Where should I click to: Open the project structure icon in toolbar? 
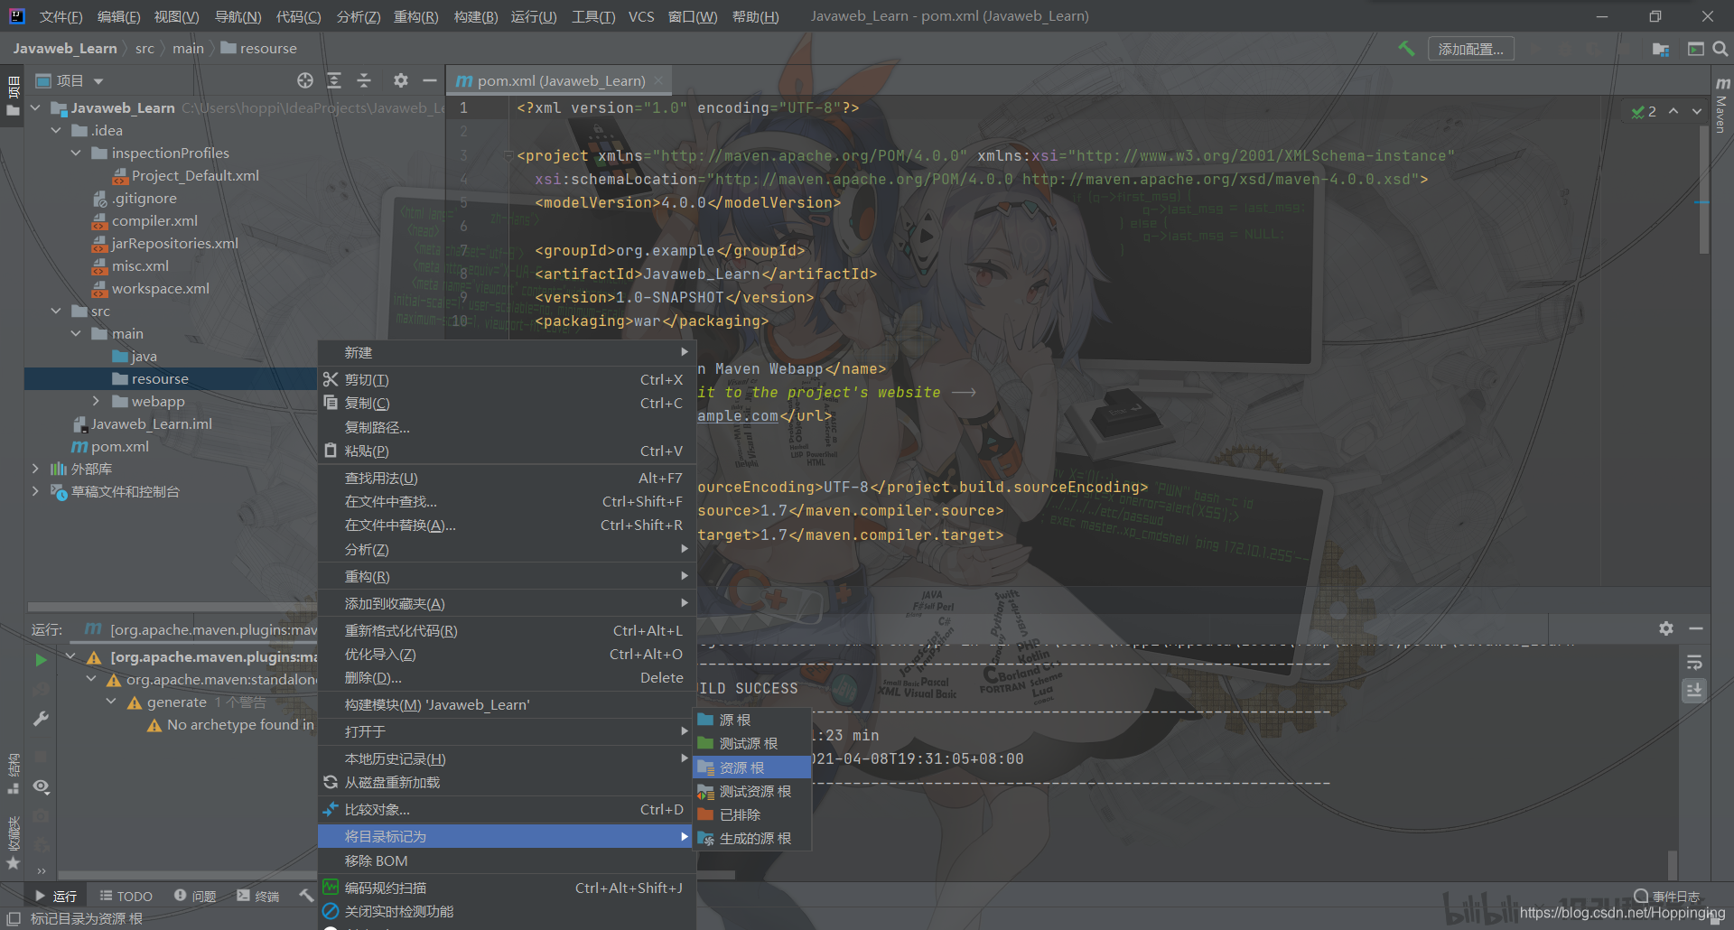tap(1661, 49)
